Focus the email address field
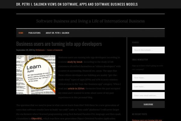The height and width of the screenshot is (121, 181). point(148,95)
